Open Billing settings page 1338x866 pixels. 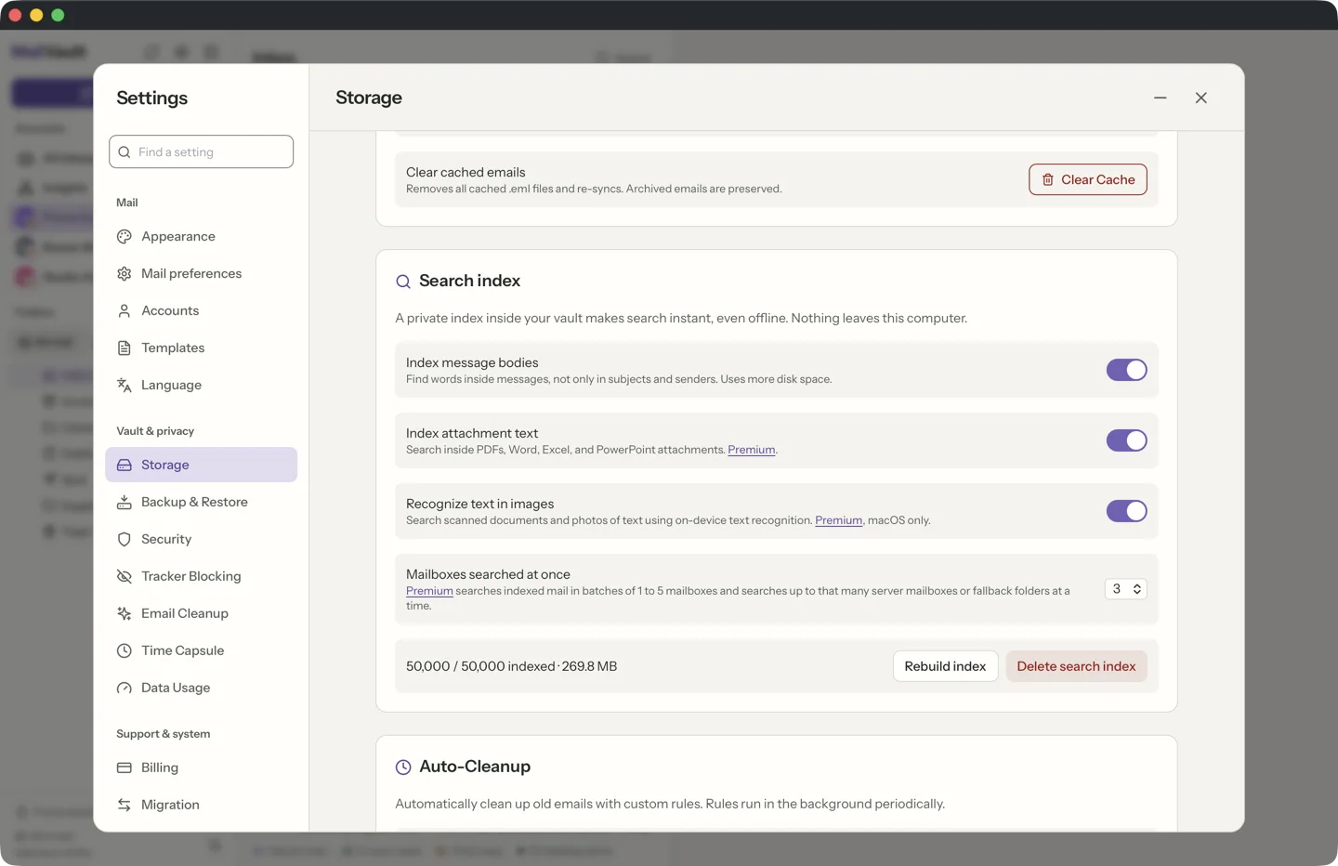201,768
